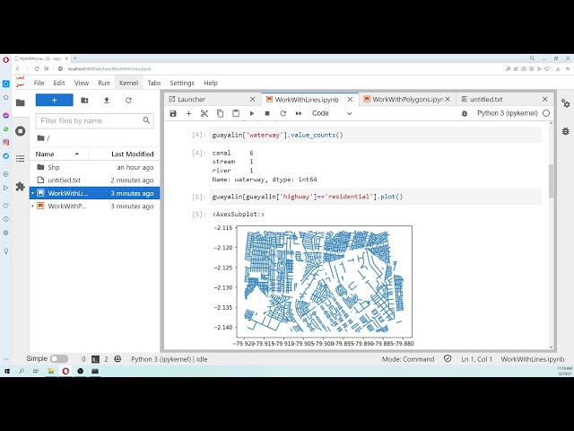Open the extension manager puzzle icon
The width and height of the screenshot is (574, 431).
click(x=21, y=186)
